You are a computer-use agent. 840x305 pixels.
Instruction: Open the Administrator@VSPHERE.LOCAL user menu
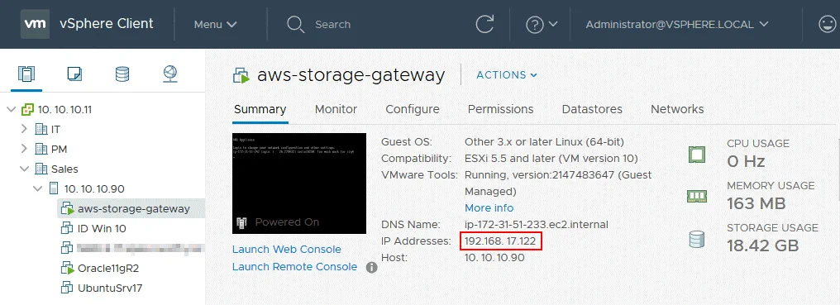(677, 24)
